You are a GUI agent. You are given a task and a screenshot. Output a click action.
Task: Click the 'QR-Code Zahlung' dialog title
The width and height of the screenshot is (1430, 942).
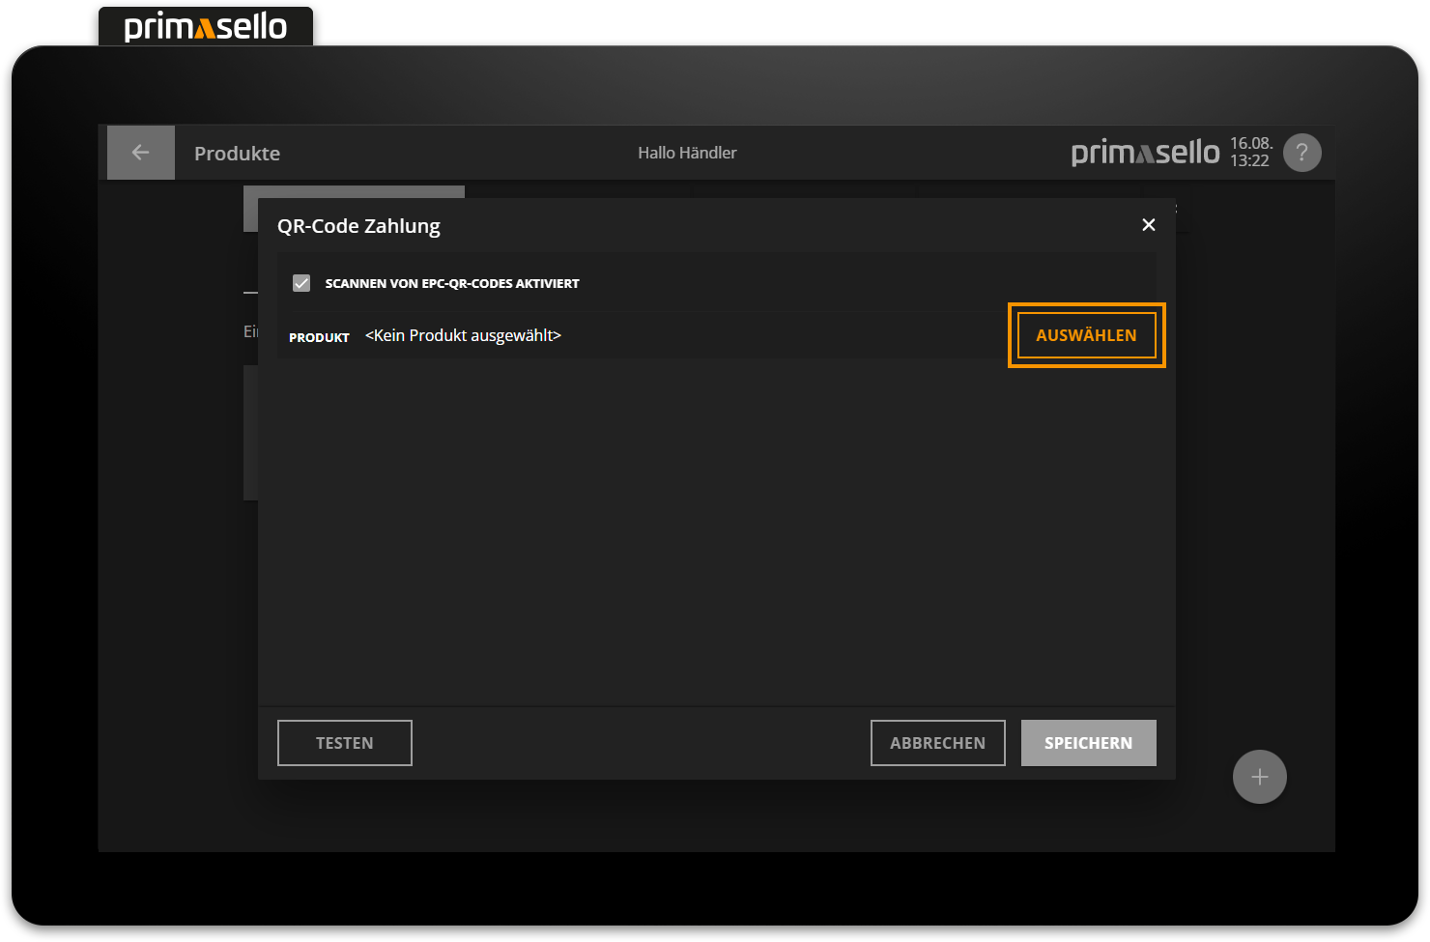point(358,226)
